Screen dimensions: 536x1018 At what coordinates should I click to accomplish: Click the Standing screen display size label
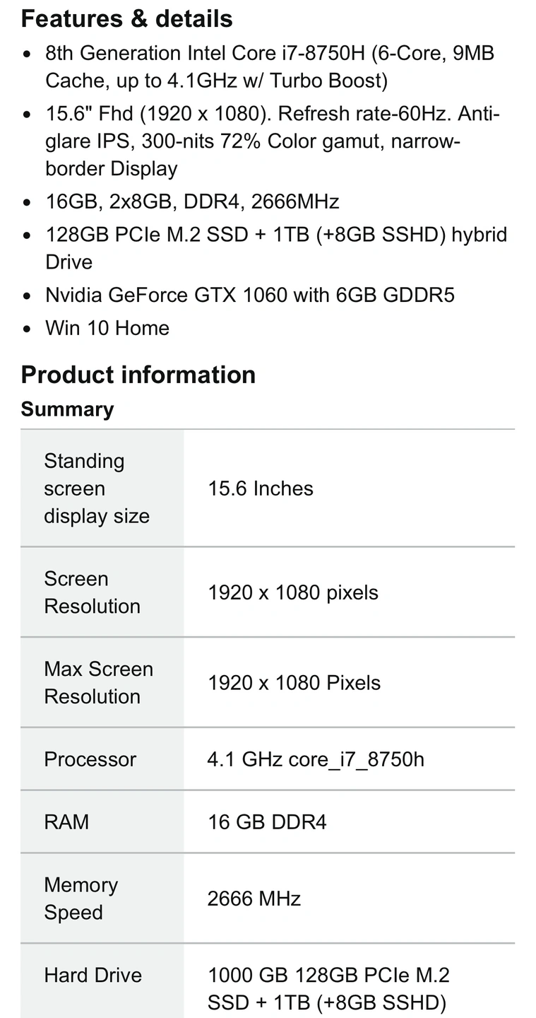coord(97,488)
